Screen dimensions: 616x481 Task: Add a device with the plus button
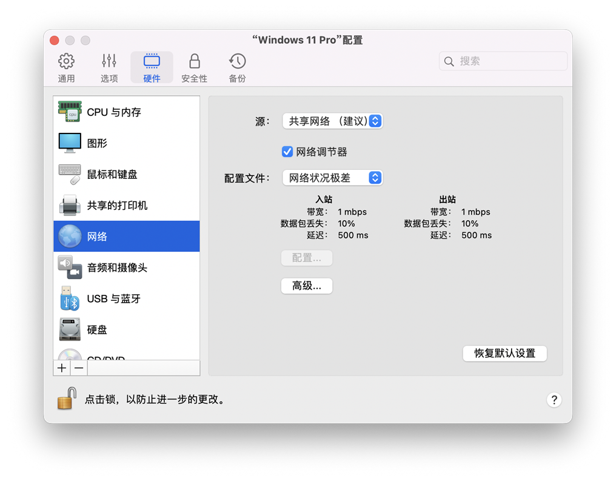coord(62,368)
